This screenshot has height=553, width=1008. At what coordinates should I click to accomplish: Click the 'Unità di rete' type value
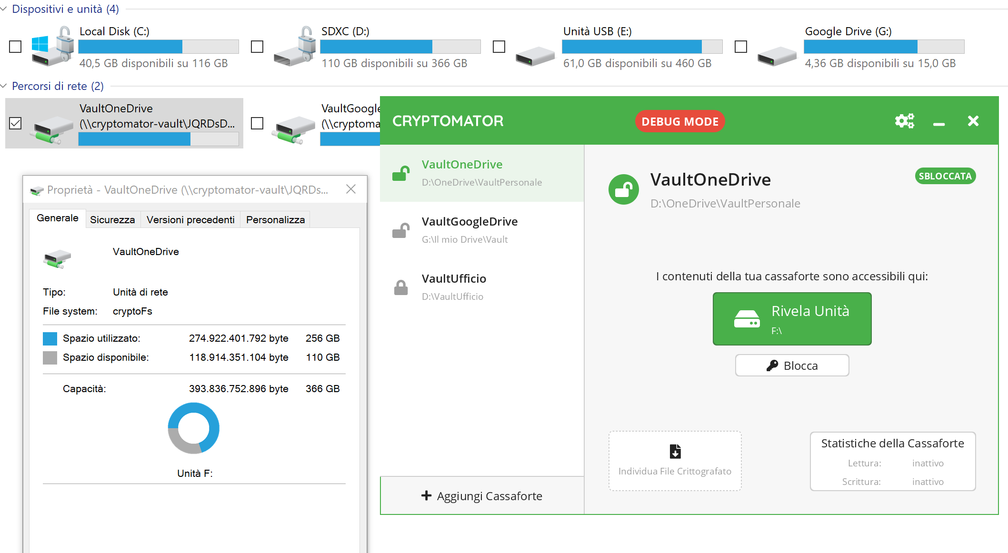[x=140, y=292]
